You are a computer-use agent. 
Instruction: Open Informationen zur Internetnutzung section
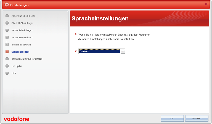click(x=27, y=59)
